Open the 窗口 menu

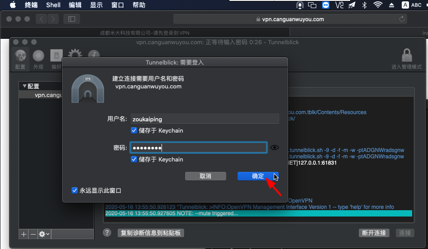tap(118, 5)
